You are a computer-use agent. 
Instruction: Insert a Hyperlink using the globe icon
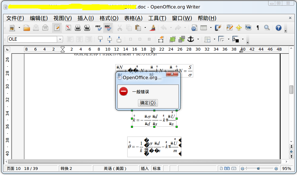point(194,28)
